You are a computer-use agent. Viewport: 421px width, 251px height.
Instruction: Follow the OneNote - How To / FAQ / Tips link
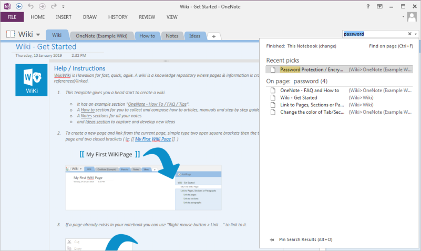pos(157,104)
